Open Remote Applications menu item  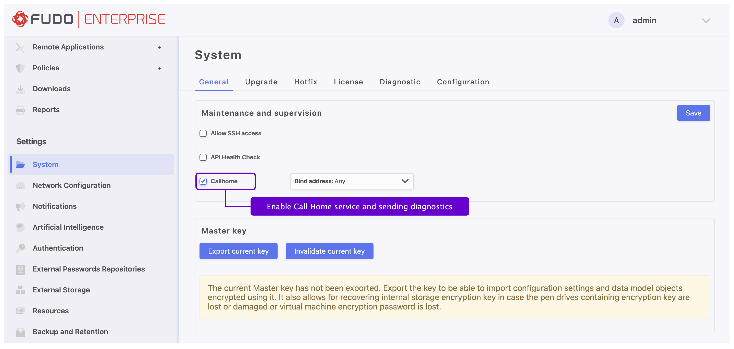[68, 47]
